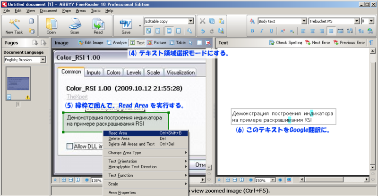
Task: Choose Delete All Areas and Text
Action: click(146, 144)
